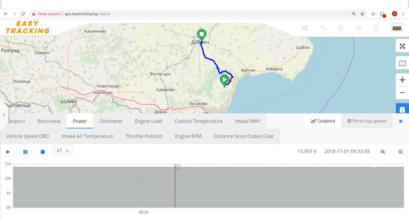Screen dimensions: 409x219
Task: Switch to Intake Air Temperature tab
Action: pyautogui.click(x=87, y=136)
